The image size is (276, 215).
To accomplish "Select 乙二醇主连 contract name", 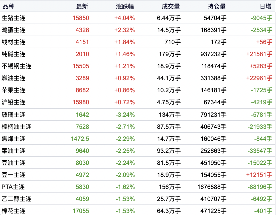I will [17, 199].
